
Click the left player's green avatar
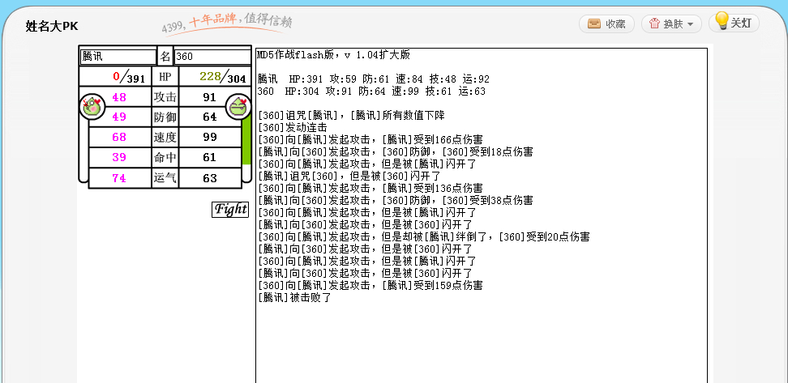pyautogui.click(x=92, y=107)
